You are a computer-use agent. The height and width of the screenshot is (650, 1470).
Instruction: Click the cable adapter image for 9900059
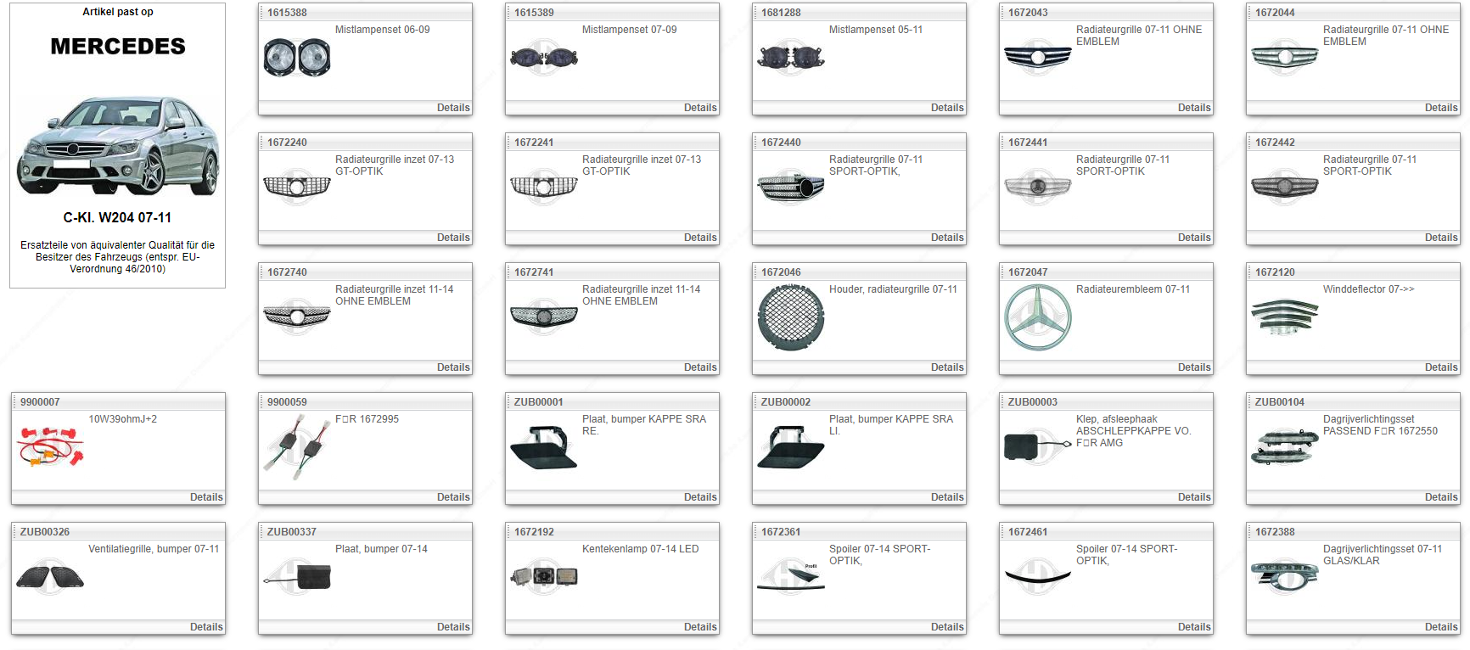tap(297, 447)
